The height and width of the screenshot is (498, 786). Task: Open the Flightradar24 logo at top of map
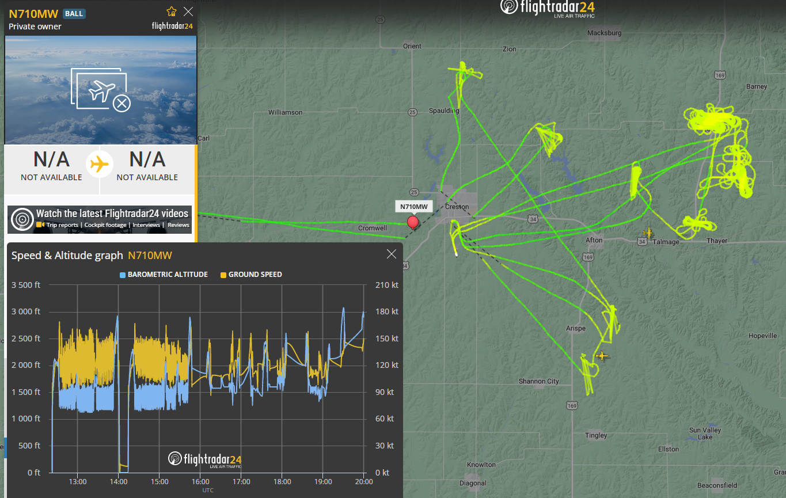(547, 8)
